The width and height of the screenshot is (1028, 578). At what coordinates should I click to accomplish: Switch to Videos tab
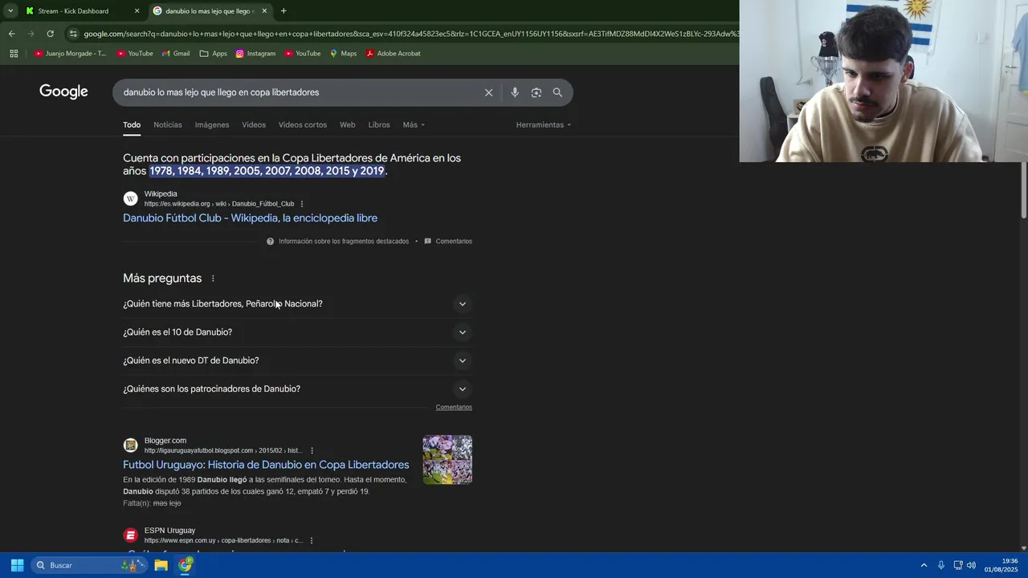pyautogui.click(x=254, y=124)
